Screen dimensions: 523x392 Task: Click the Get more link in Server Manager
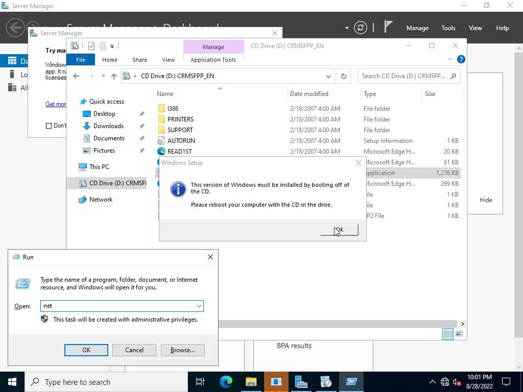(56, 104)
